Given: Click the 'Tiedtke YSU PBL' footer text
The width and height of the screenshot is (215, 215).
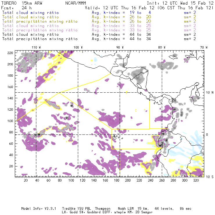Looking at the screenshot, I should pos(76,209).
